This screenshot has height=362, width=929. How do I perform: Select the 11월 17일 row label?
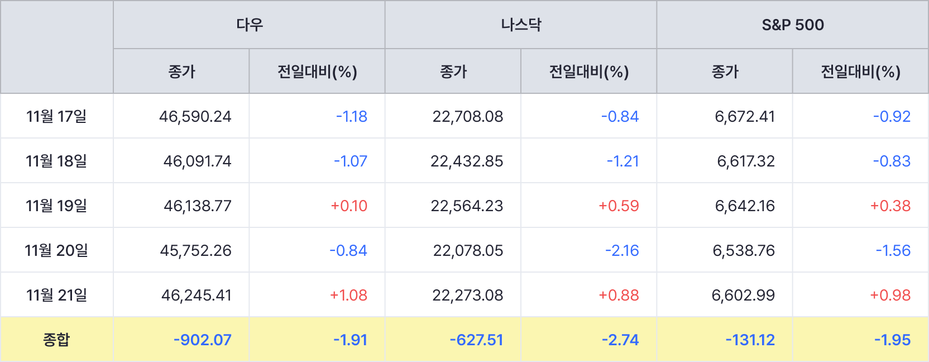(x=56, y=116)
